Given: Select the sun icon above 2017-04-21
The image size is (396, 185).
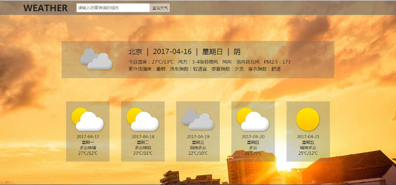Looking at the screenshot, I should [x=308, y=119].
